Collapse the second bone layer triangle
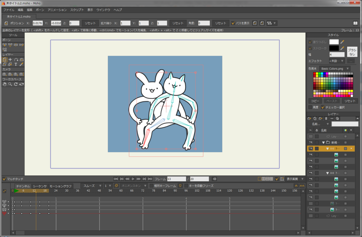This screenshot has width=362, height=237. click(x=327, y=173)
